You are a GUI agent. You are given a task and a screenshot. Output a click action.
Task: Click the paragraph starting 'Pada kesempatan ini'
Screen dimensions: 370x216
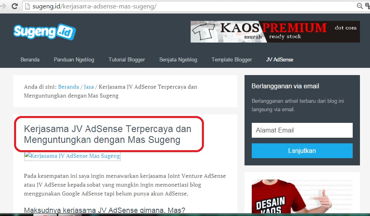tap(125, 185)
